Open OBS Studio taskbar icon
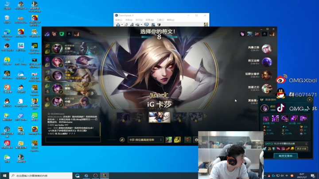The height and width of the screenshot is (179, 319). pos(95,175)
